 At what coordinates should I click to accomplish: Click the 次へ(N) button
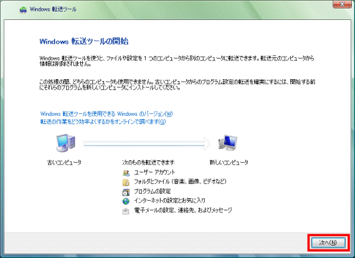[328, 243]
